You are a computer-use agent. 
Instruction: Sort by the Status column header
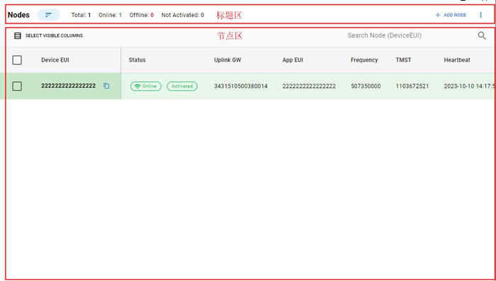coord(137,60)
